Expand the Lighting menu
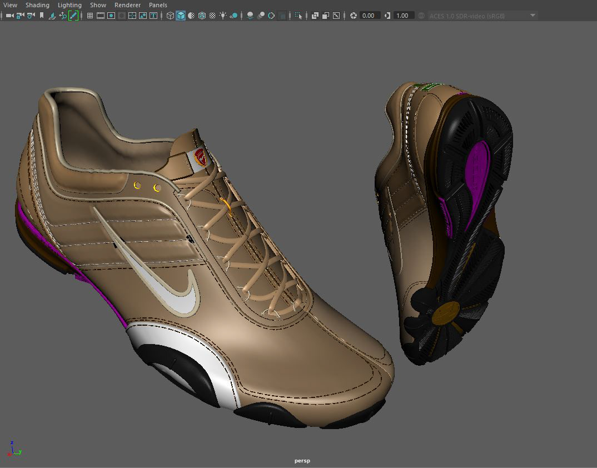 click(69, 5)
